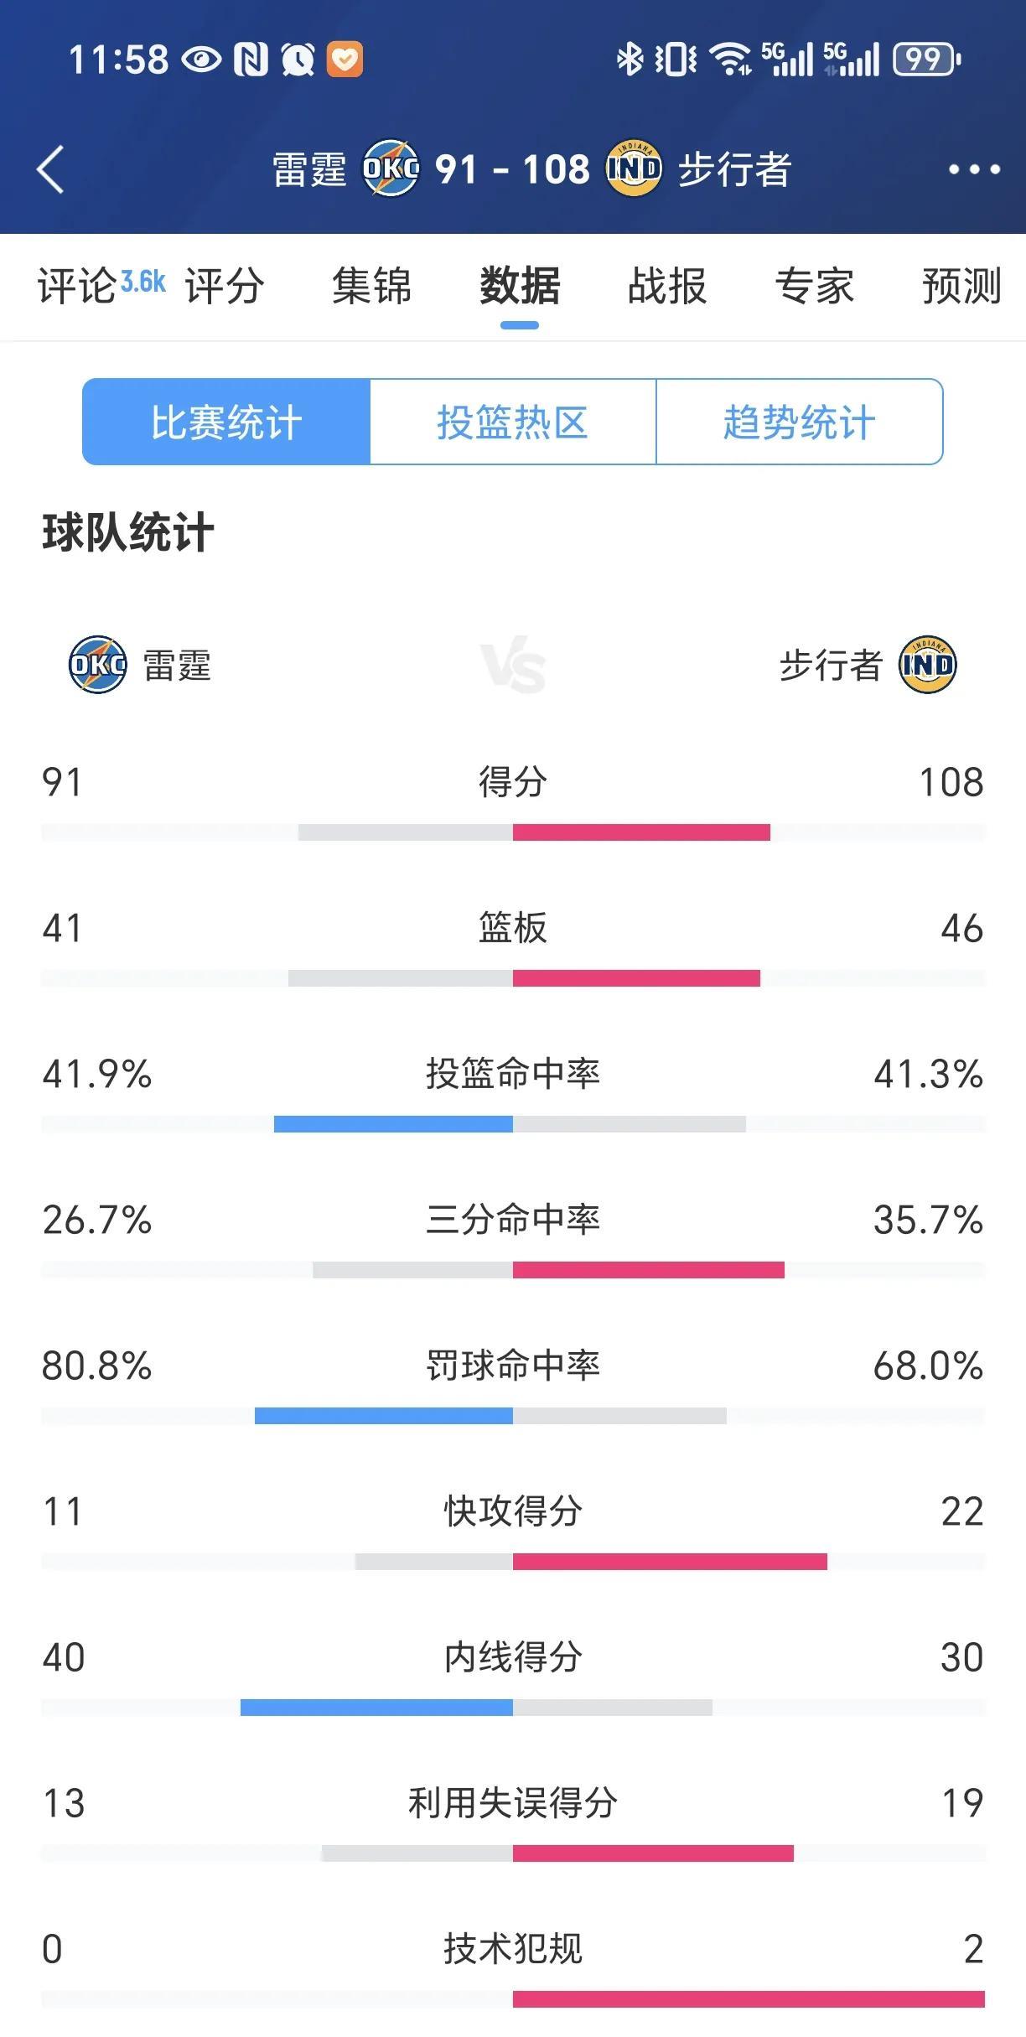This screenshot has width=1026, height=2037.
Task: Tap OKC Thunder logo in header
Action: pos(391,168)
